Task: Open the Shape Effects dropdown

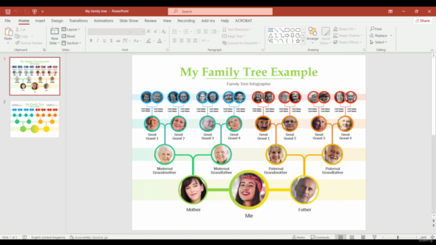Action: coord(347,42)
